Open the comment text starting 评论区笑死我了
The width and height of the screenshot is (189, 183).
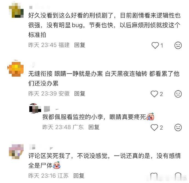click(105, 161)
